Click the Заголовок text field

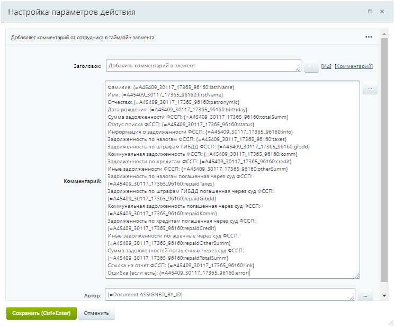tap(201, 66)
